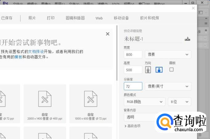The width and height of the screenshot is (210, 139).
Task: Open the resolution unit 像素/英寸 dropdown
Action: (x=168, y=86)
